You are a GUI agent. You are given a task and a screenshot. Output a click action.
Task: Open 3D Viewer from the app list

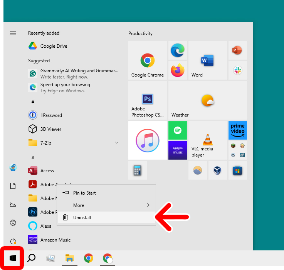[x=73, y=129]
